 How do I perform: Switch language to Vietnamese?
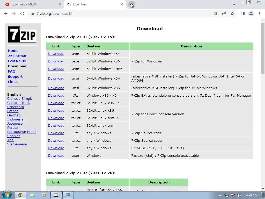click(x=17, y=144)
